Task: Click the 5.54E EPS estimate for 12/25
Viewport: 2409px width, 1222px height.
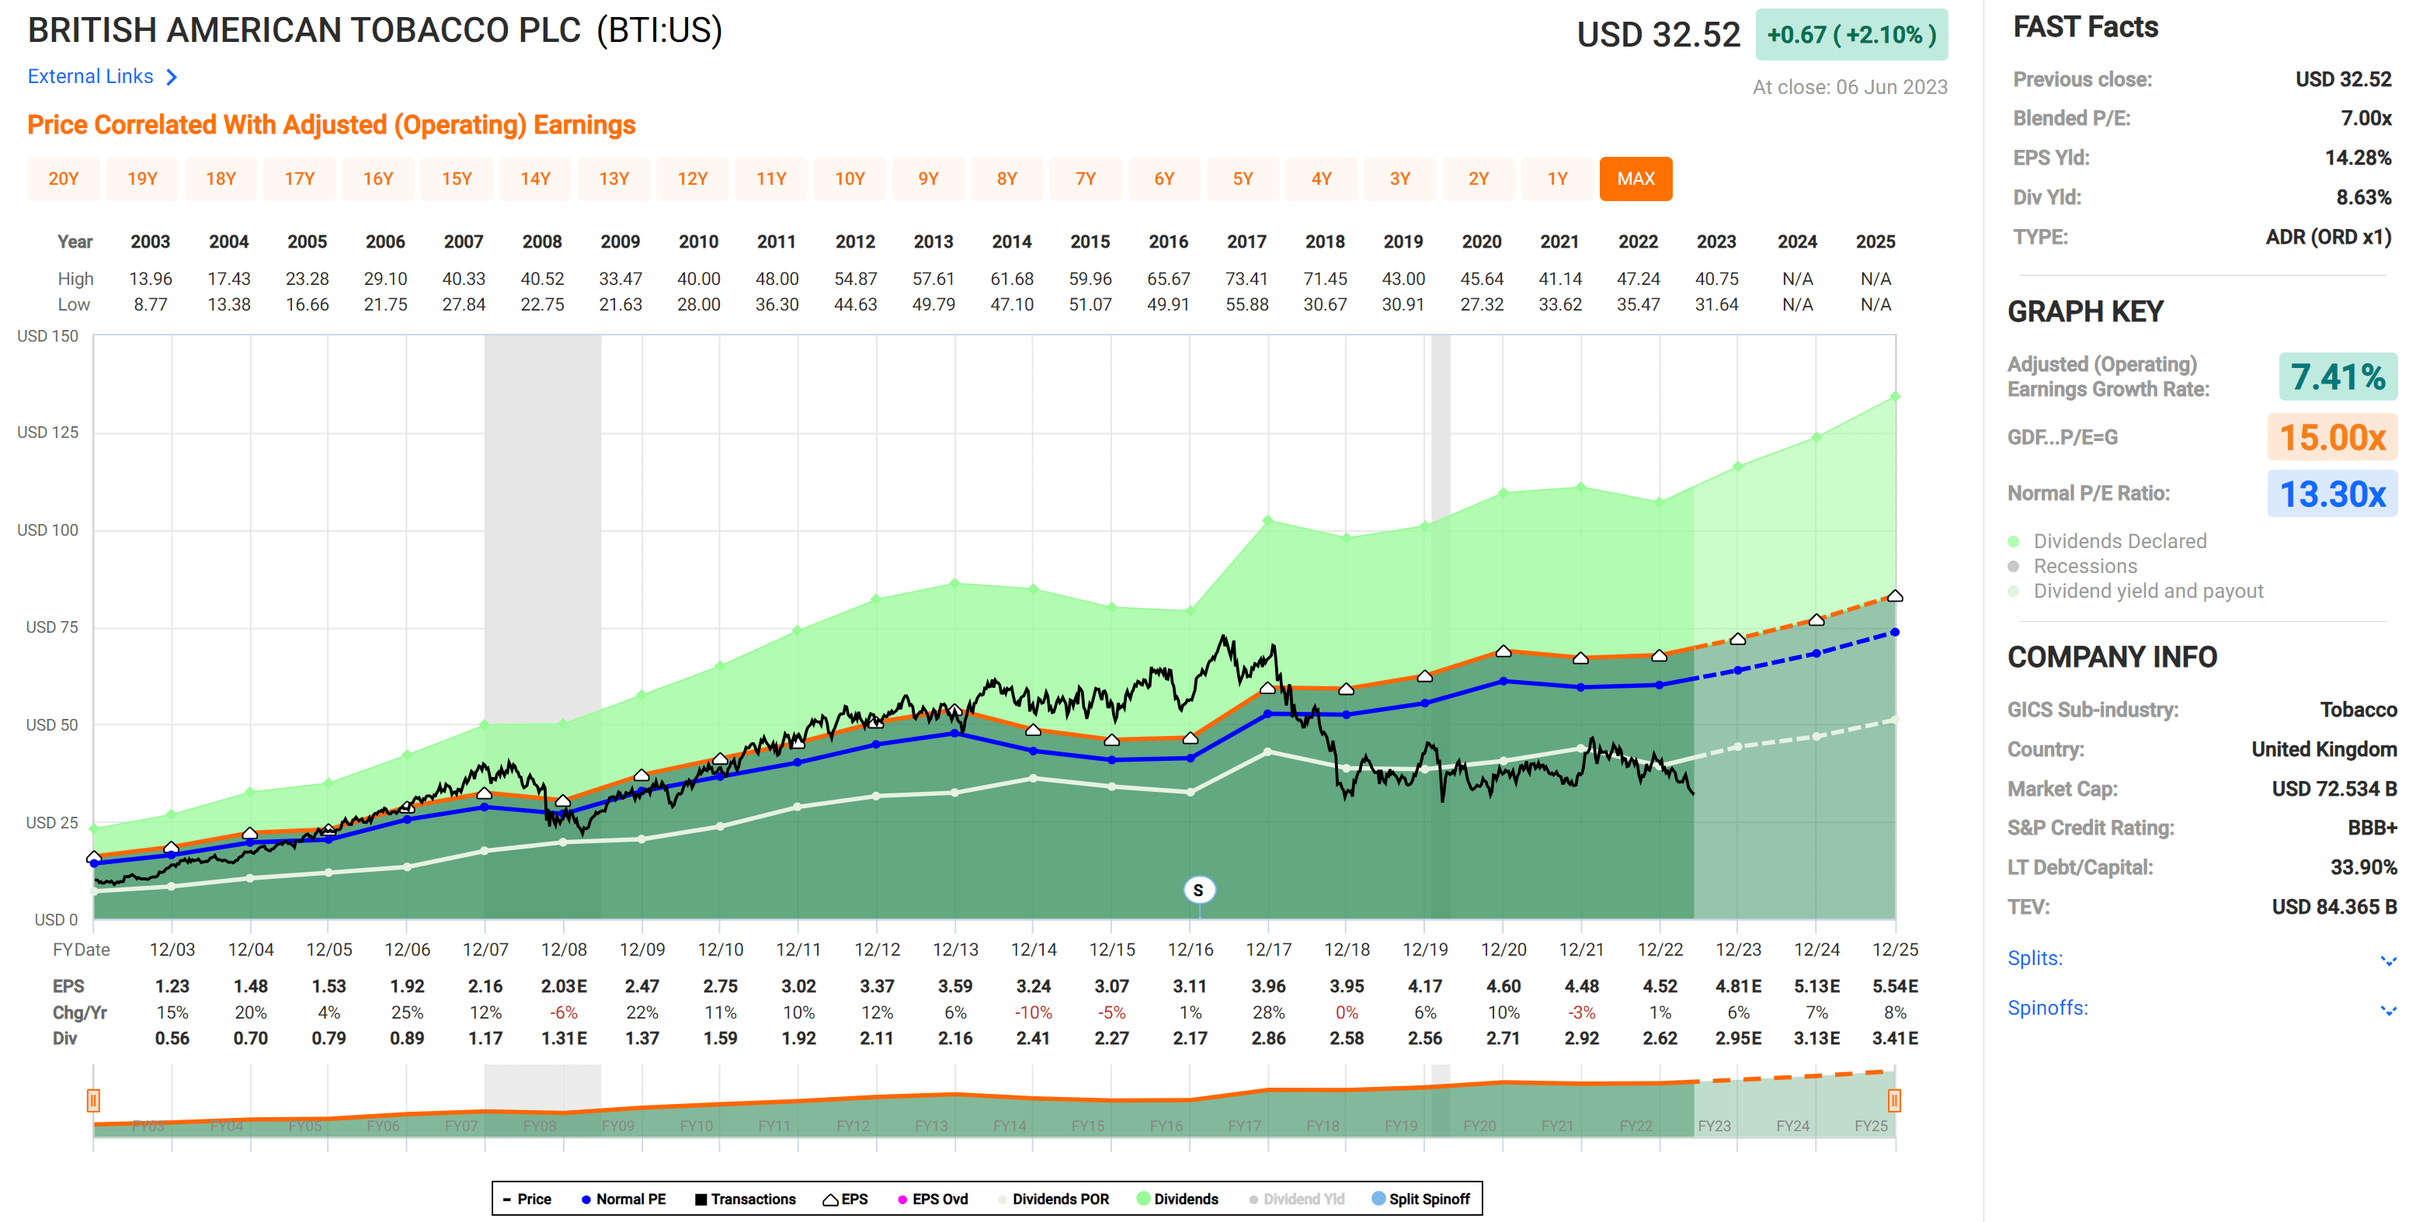Action: (x=1895, y=987)
